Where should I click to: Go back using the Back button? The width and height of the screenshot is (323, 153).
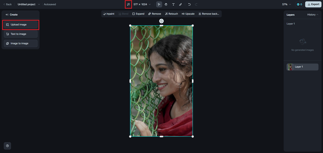pos(7,4)
